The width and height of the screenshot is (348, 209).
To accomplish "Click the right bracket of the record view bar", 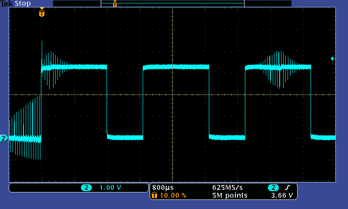I will tap(244, 3).
